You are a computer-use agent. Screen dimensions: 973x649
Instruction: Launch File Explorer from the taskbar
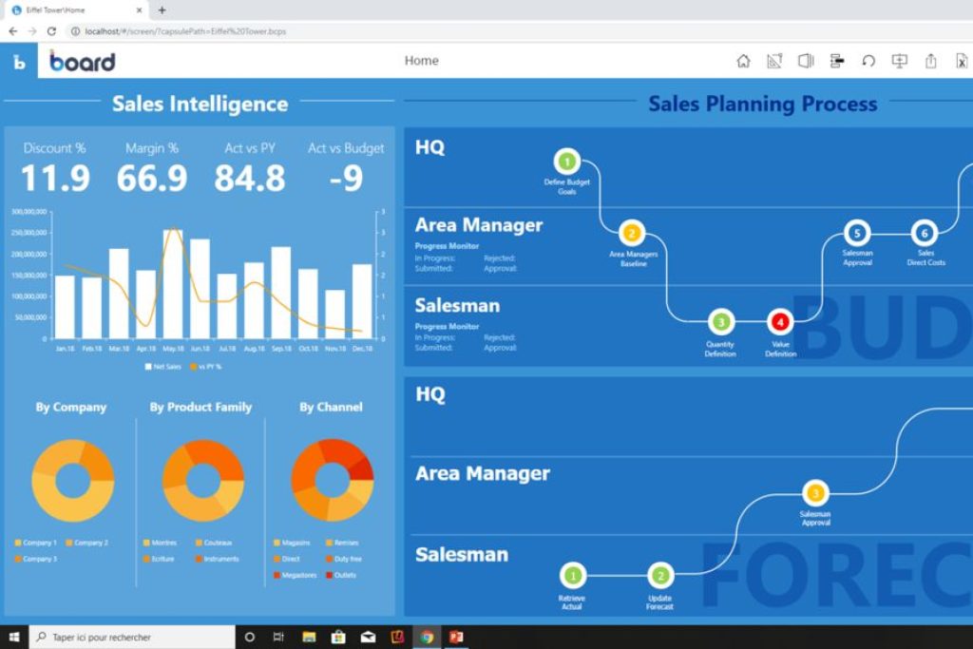click(x=309, y=638)
